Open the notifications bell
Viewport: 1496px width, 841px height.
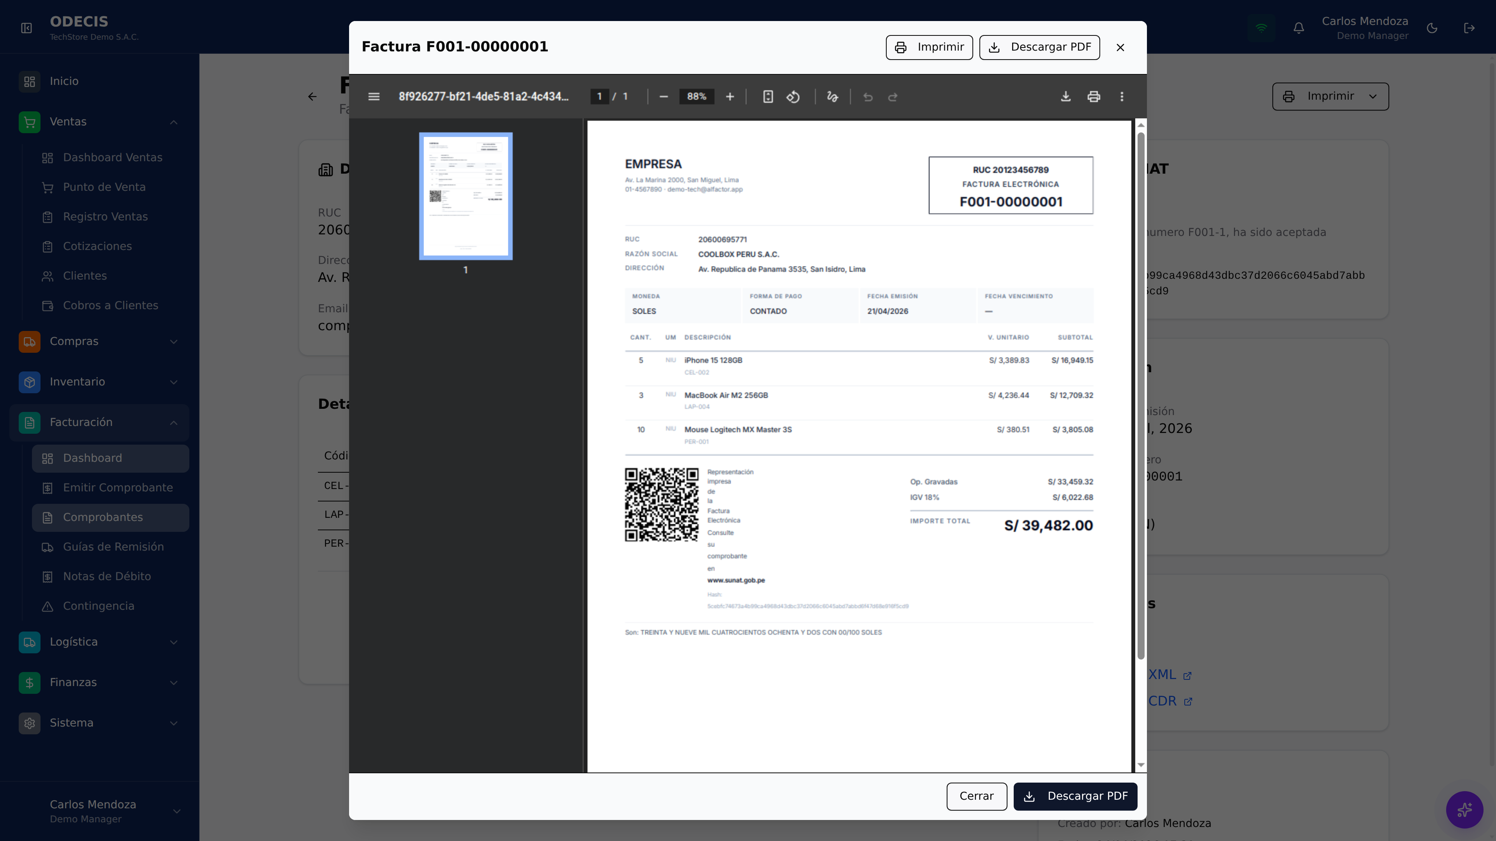point(1299,28)
